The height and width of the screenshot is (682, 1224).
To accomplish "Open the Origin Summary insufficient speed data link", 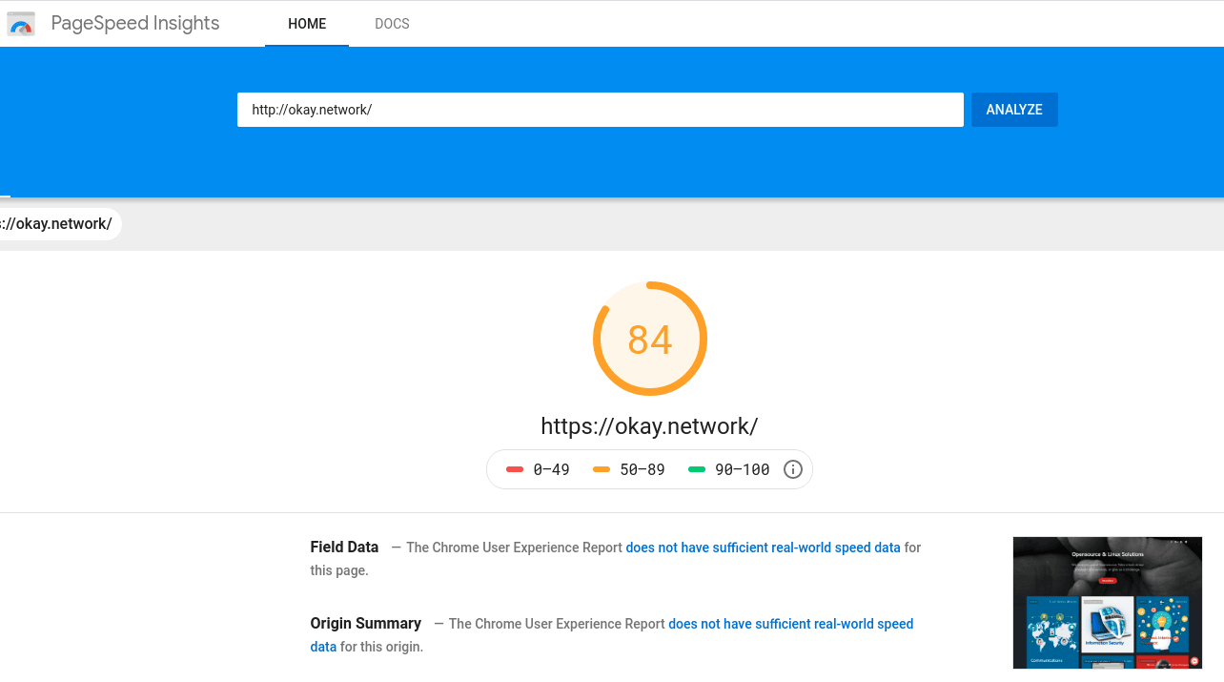I will click(x=790, y=624).
